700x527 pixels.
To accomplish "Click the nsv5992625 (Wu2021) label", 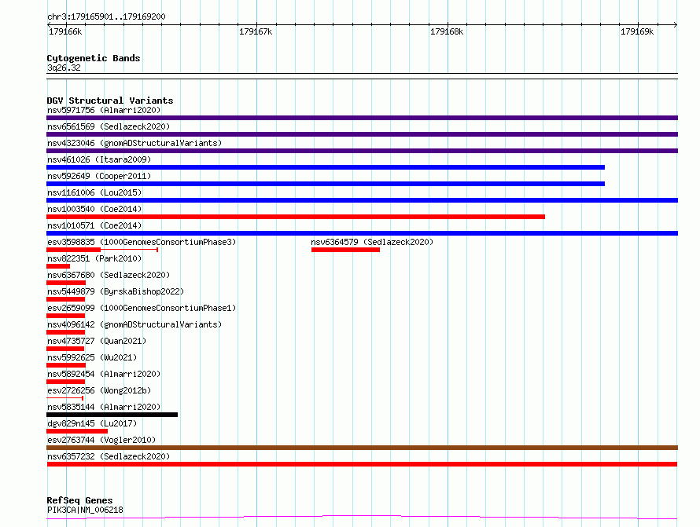I will click(92, 357).
